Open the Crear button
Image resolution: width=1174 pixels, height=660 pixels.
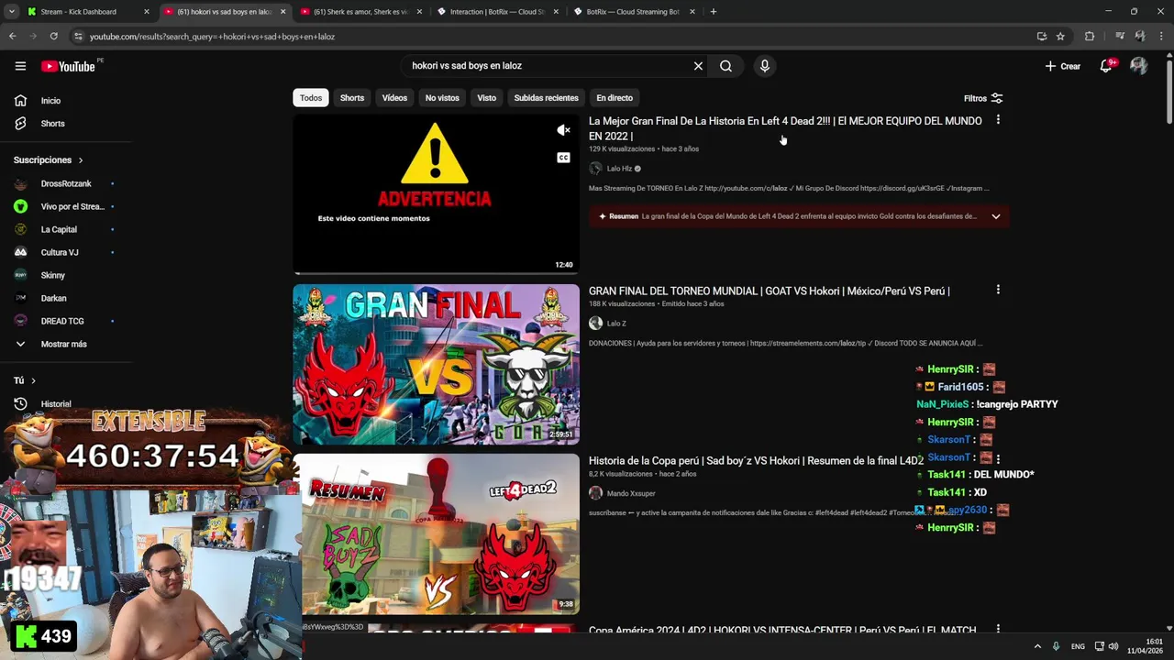pyautogui.click(x=1062, y=66)
